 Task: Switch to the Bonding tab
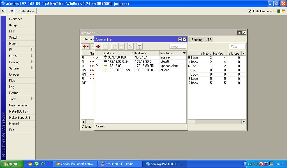click(197, 40)
